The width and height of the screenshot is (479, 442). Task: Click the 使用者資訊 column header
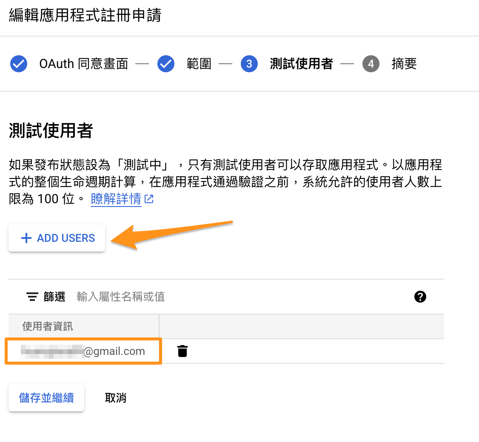click(x=48, y=326)
